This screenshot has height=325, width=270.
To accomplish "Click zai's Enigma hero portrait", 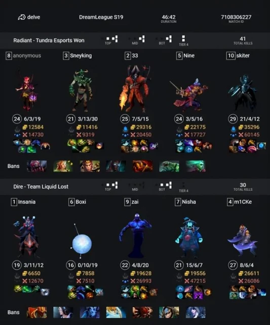I will click(x=136, y=235).
